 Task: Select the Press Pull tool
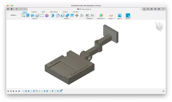pyautogui.click(x=53, y=15)
